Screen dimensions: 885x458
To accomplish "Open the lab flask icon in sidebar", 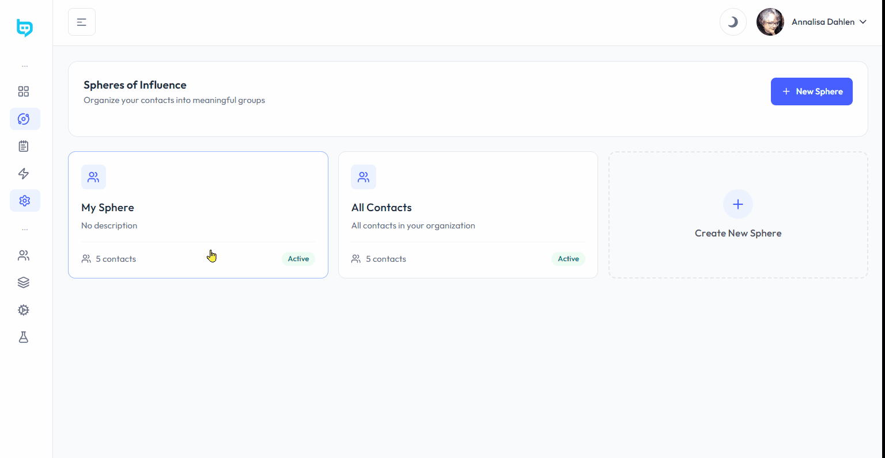I will tap(24, 337).
